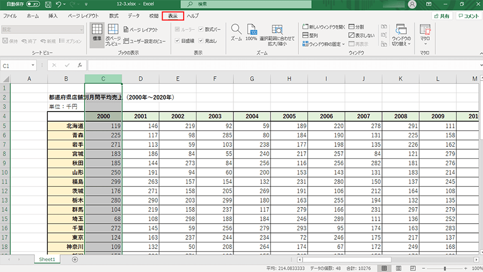Select column D header
The image size is (483, 272).
click(141, 79)
